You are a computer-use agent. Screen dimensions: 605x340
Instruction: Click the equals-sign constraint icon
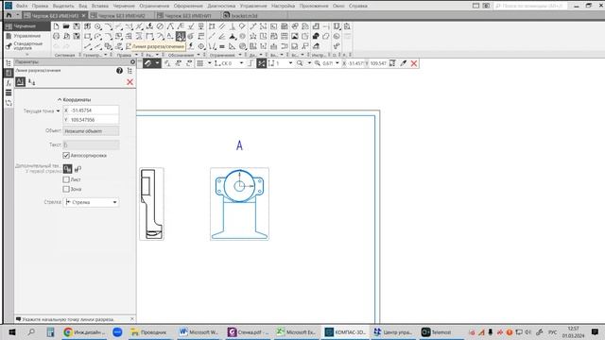pos(222,46)
